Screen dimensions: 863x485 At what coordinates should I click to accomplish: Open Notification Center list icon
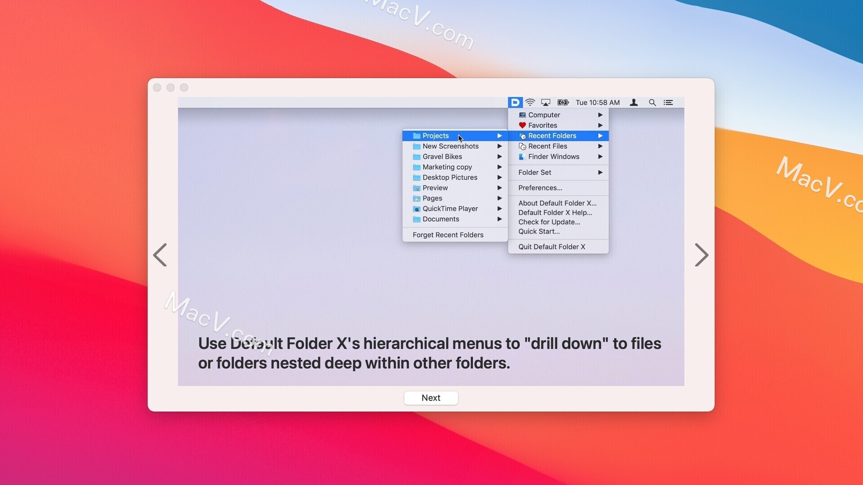(668, 102)
